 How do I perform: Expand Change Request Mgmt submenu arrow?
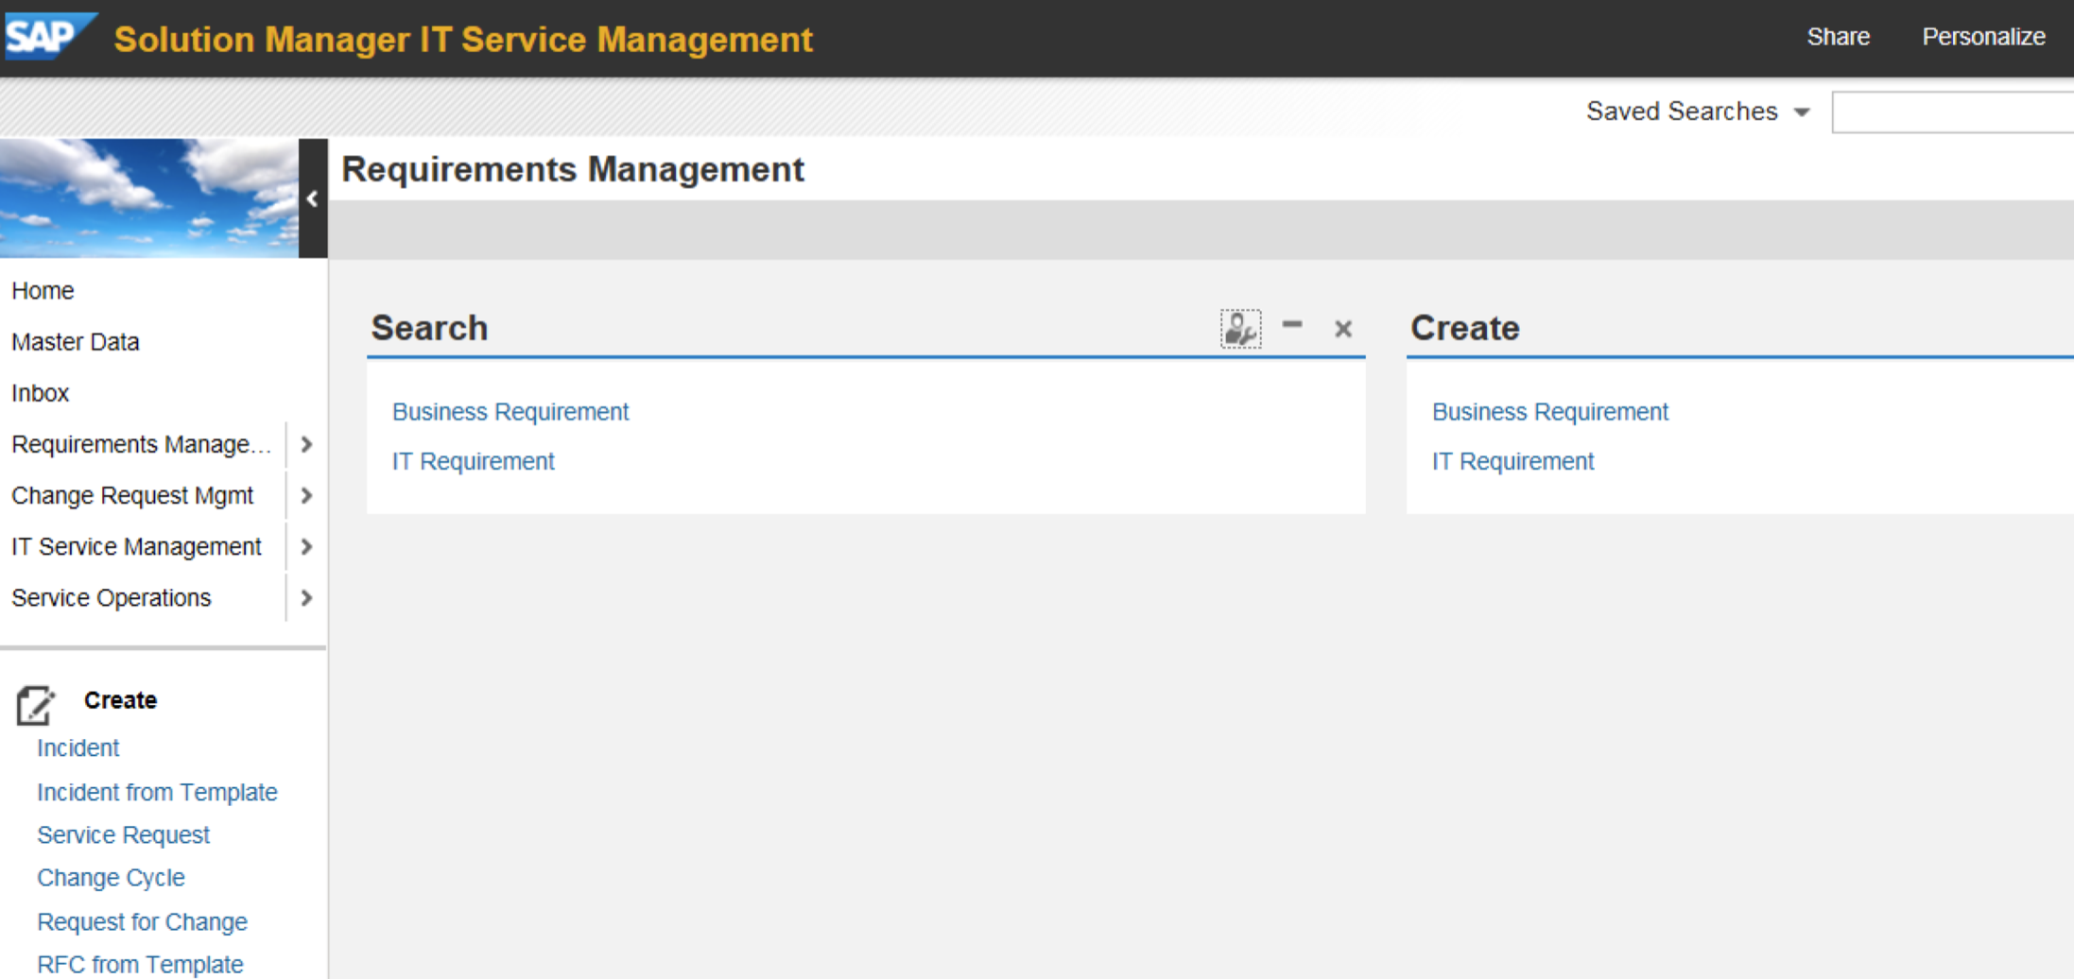pos(306,495)
